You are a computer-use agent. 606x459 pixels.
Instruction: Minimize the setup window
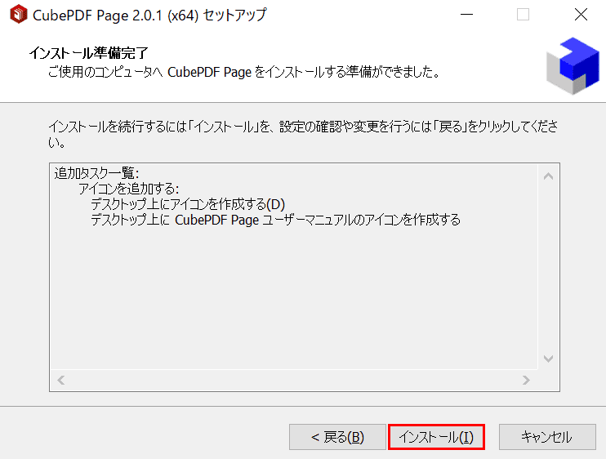point(466,15)
